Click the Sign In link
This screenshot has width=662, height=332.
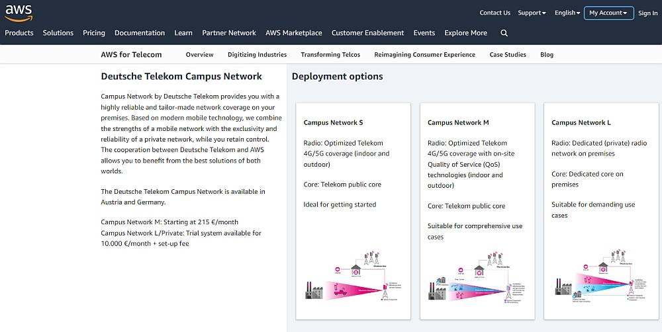click(x=647, y=13)
